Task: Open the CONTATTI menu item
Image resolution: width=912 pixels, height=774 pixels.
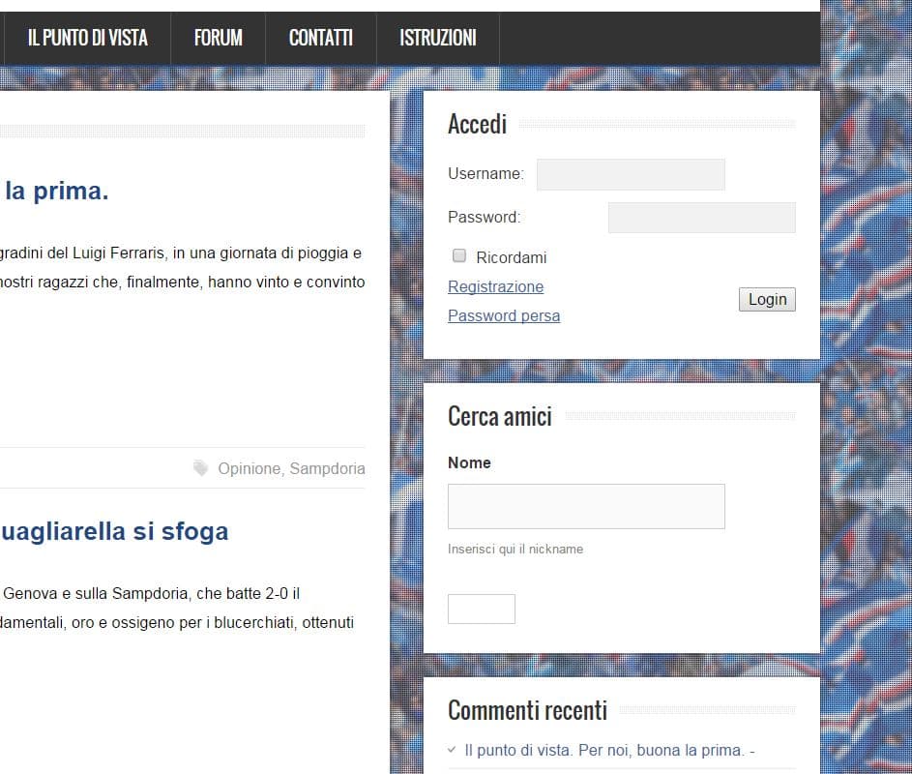Action: pos(321,38)
